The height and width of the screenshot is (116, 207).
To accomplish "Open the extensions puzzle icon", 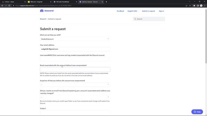I will tap(194, 6).
